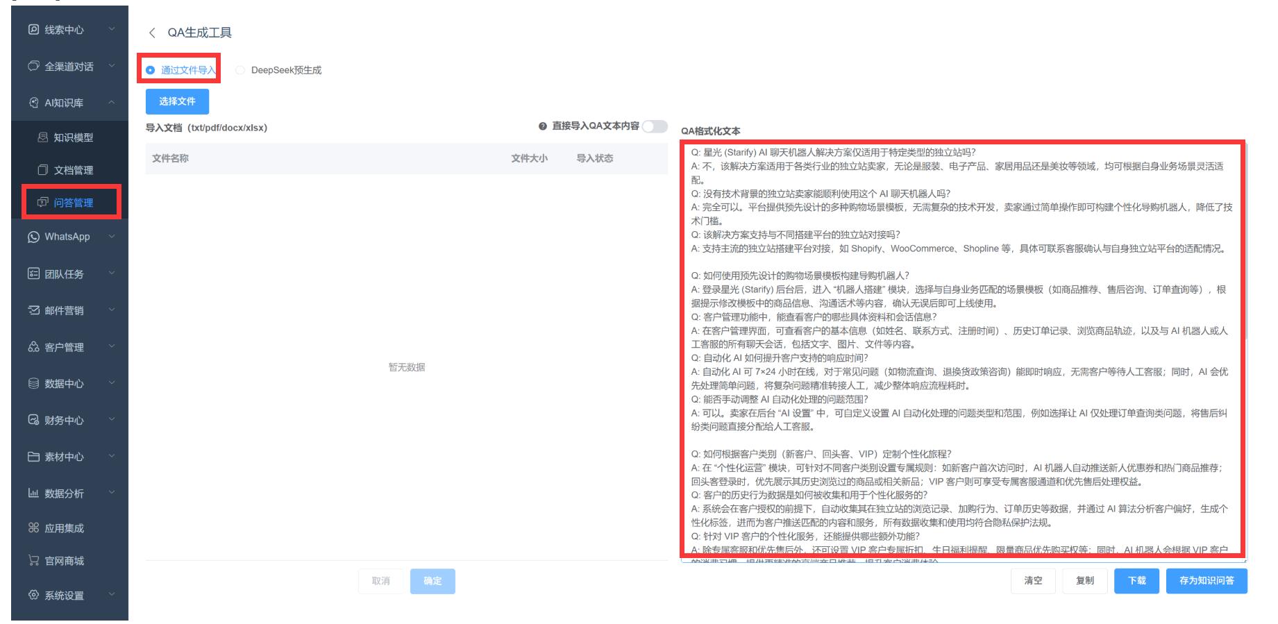This screenshot has width=1278, height=624.
Task: Select the 通过文件导入 radio option
Action: point(151,70)
